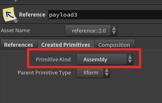
Task: Click the arrows on the reference::2.0 menu
Action: (114, 31)
